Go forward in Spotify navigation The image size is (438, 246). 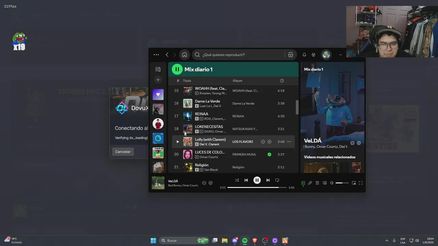(x=175, y=55)
